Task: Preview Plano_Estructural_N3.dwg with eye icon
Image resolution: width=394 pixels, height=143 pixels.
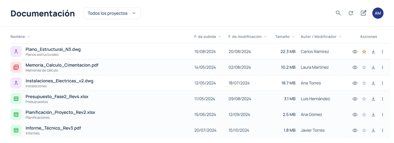Action: 355,51
